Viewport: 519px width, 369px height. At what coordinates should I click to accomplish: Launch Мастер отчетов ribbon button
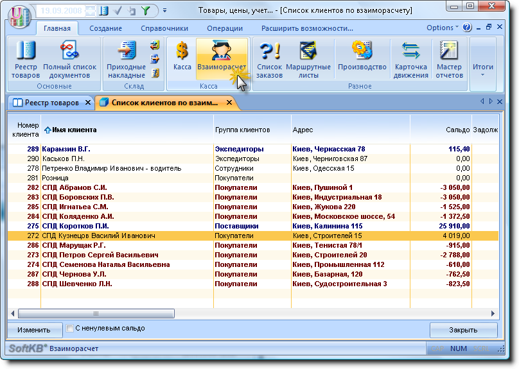click(449, 60)
